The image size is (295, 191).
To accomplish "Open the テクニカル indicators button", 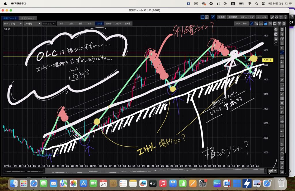I will point(241,24).
